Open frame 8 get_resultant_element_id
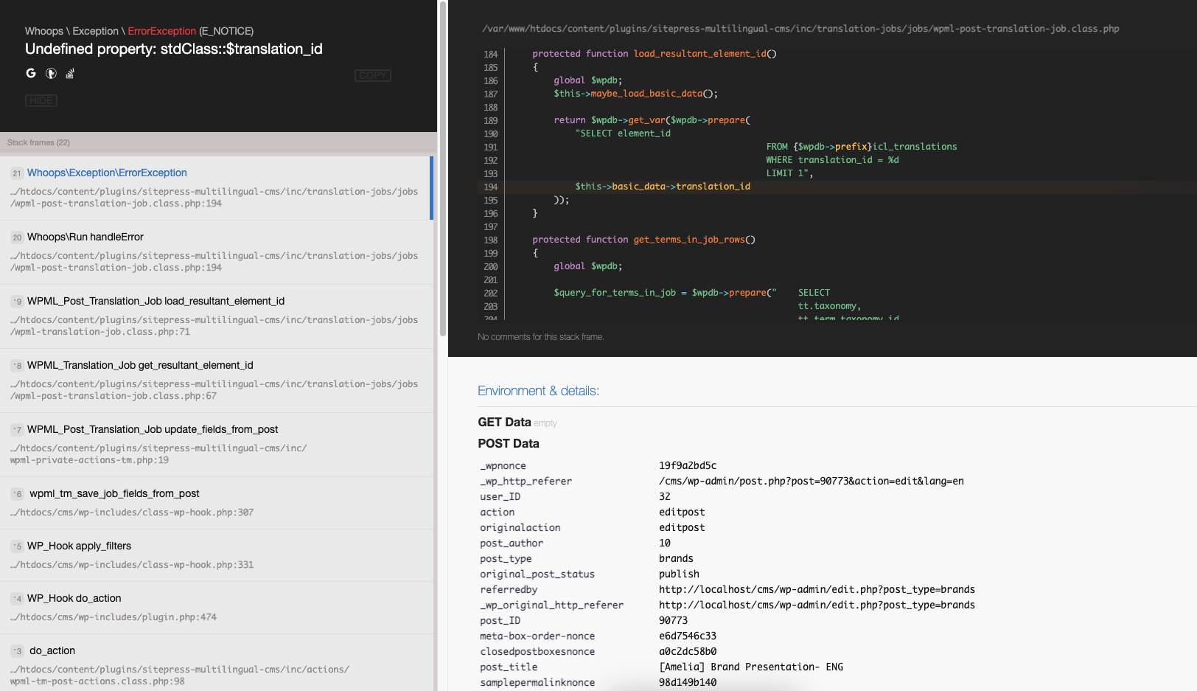 [x=215, y=381]
